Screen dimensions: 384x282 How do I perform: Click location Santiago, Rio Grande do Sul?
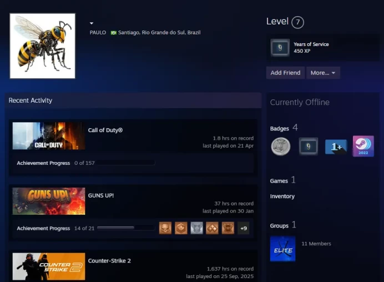[159, 33]
